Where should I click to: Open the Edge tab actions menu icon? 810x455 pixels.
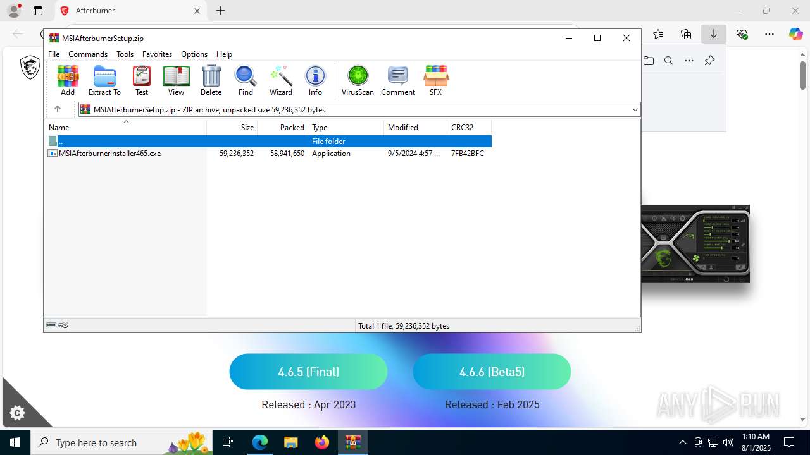click(x=38, y=11)
